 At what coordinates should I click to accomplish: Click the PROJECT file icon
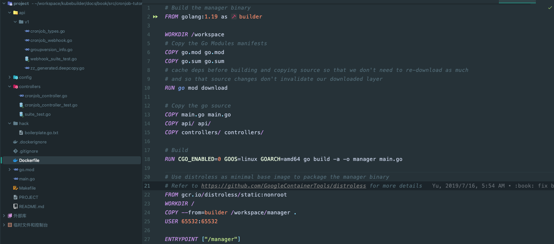point(16,197)
